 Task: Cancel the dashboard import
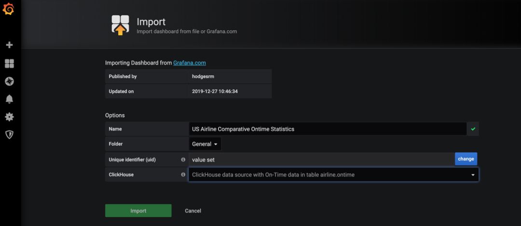point(192,211)
